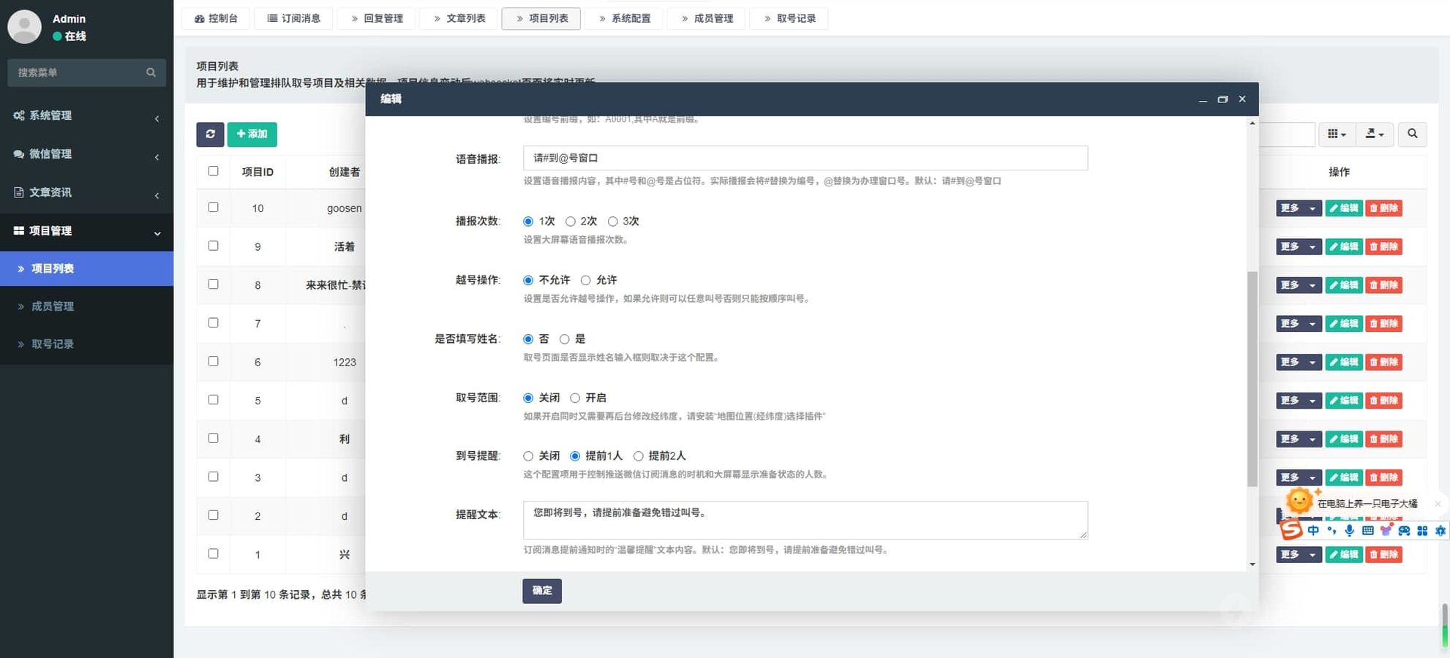The width and height of the screenshot is (1450, 658).
Task: Open the export data dropdown
Action: (1374, 134)
